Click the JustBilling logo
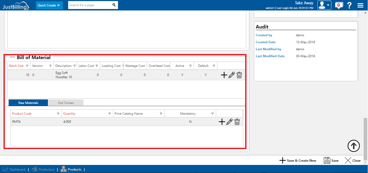Image resolution: width=368 pixels, height=173 pixels. tap(16, 6)
